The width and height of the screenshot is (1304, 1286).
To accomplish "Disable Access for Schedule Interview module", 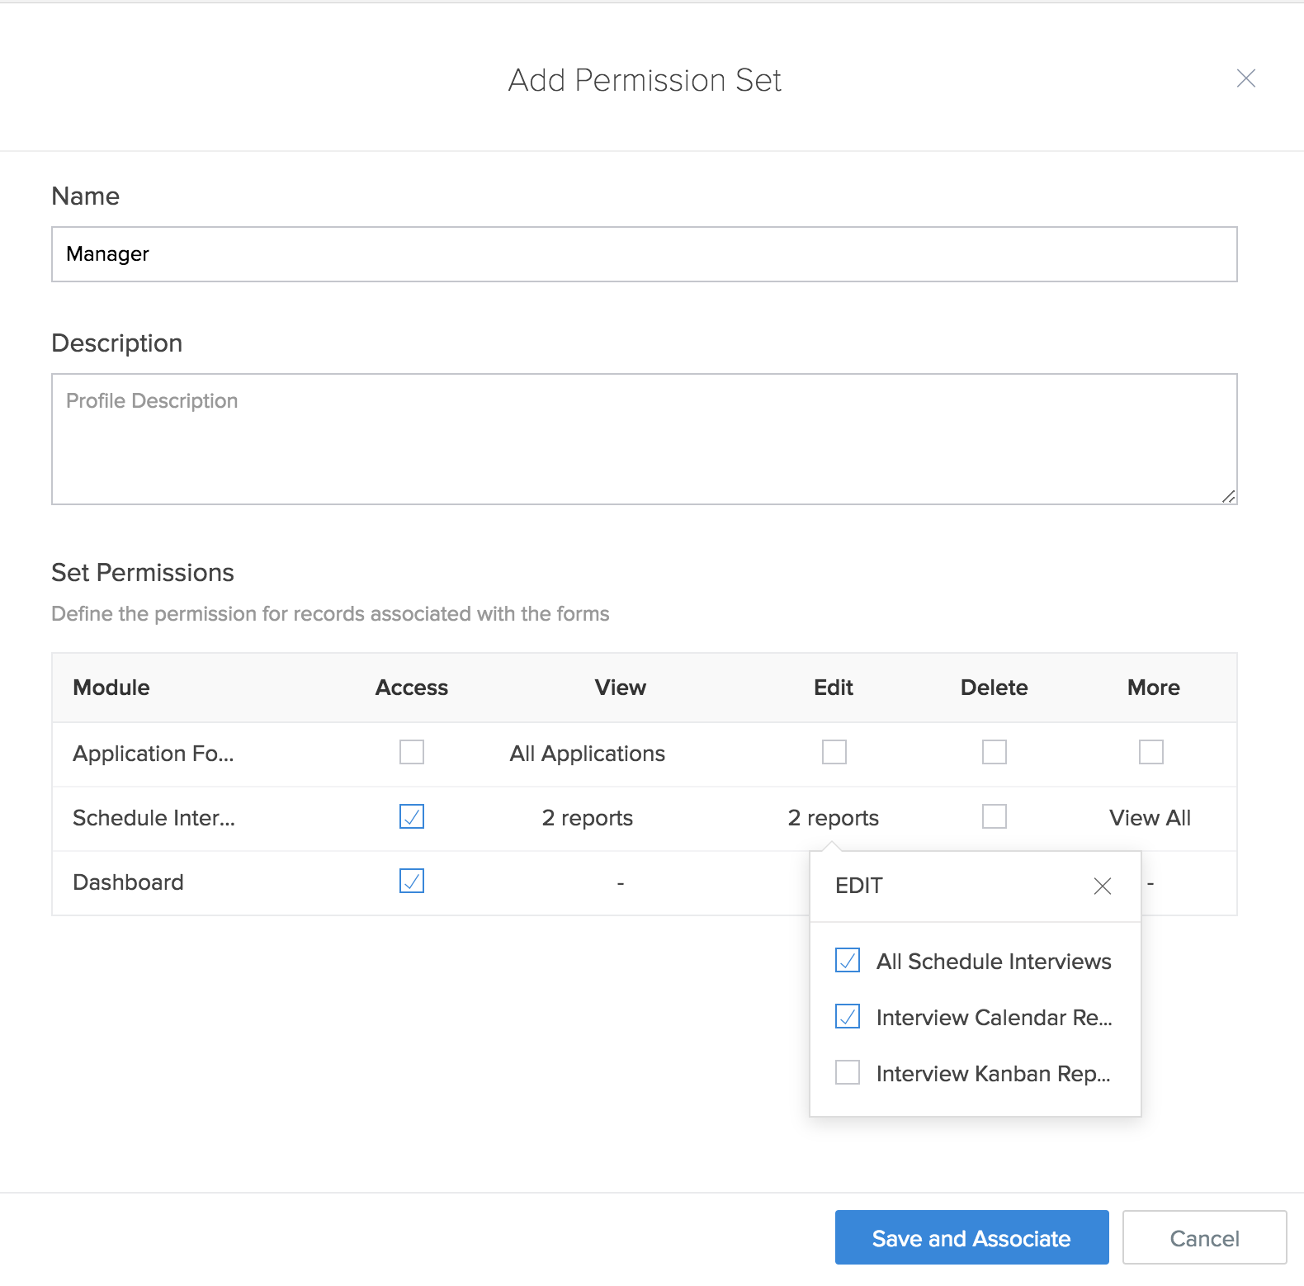I will coord(412,816).
